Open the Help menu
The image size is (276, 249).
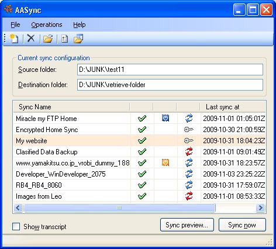80,25
